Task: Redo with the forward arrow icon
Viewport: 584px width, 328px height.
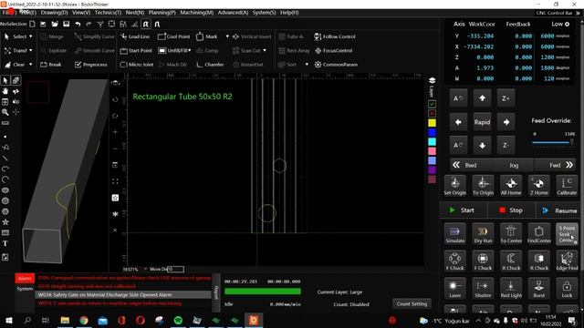Action: [x=89, y=25]
